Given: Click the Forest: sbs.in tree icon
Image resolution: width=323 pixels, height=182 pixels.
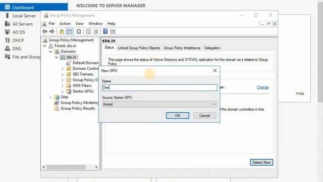Looking at the screenshot, I should tap(50, 46).
